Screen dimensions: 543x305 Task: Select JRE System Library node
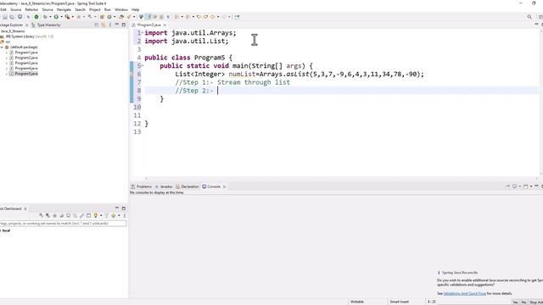[x=27, y=36]
